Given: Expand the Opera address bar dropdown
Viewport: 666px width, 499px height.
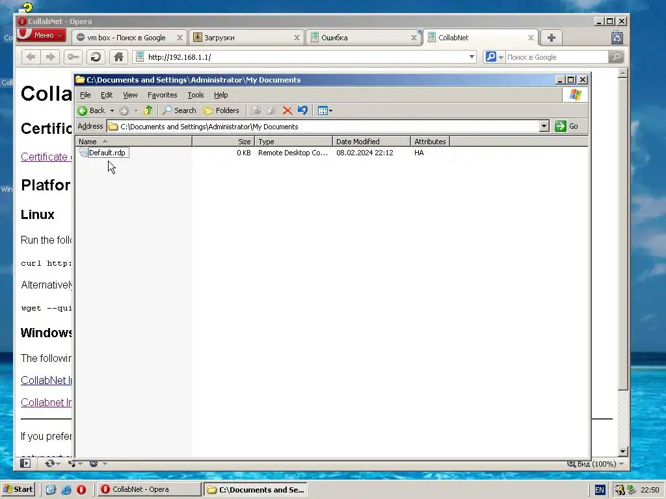Looking at the screenshot, I should pyautogui.click(x=472, y=57).
